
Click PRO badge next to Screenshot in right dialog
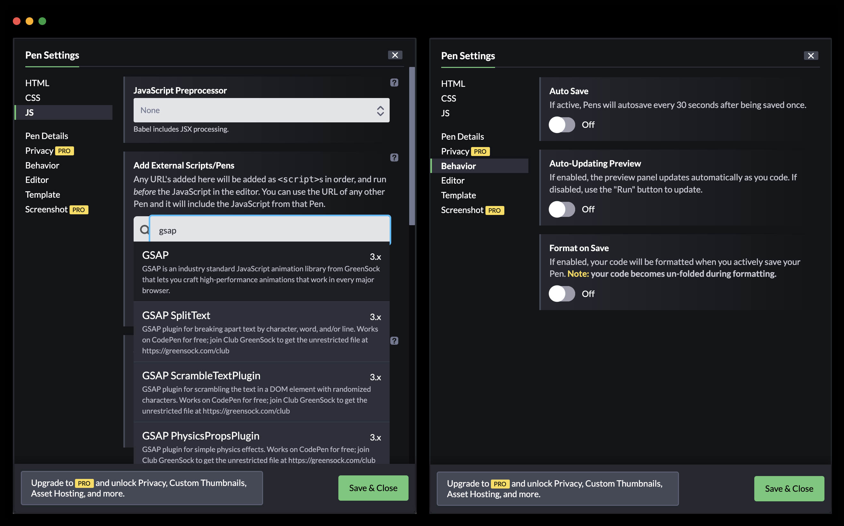[494, 210]
